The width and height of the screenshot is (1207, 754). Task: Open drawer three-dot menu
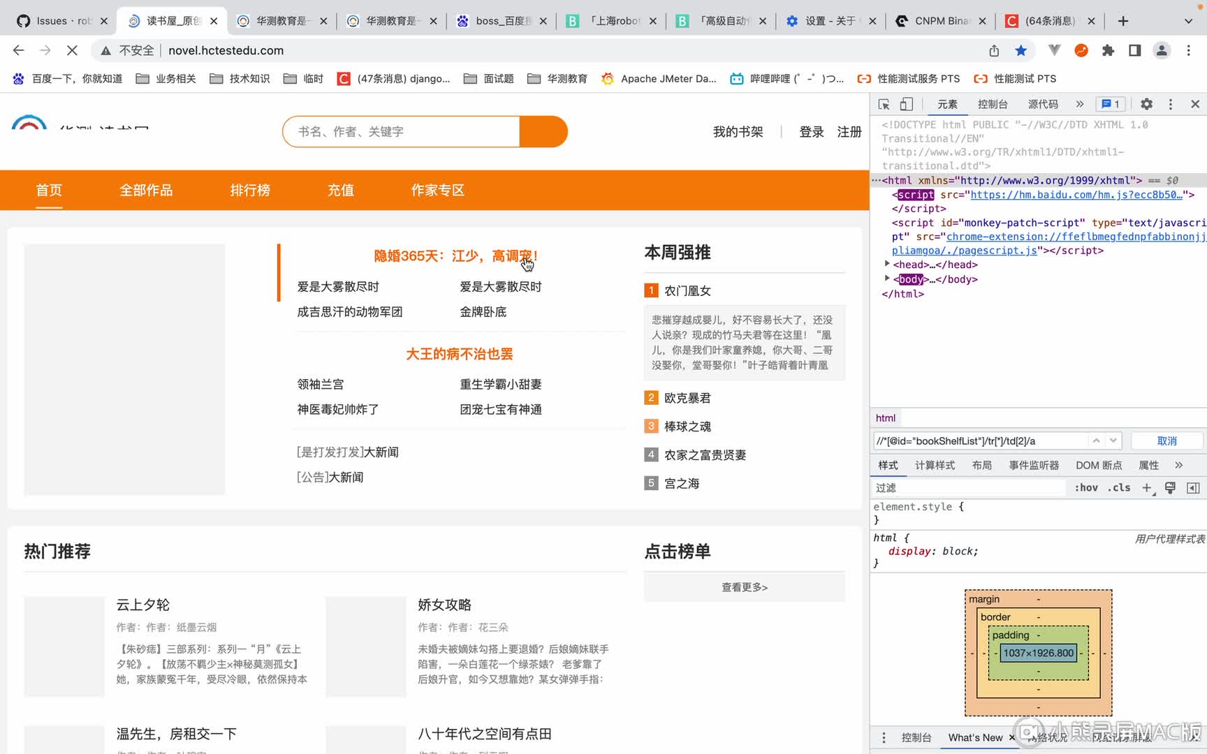884,737
